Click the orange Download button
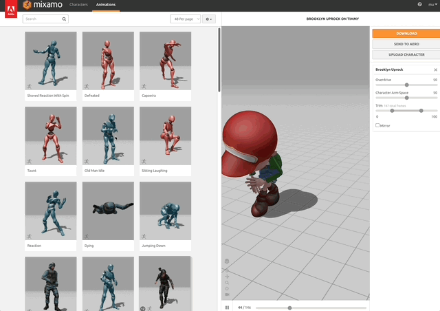440x311 pixels. click(x=406, y=34)
